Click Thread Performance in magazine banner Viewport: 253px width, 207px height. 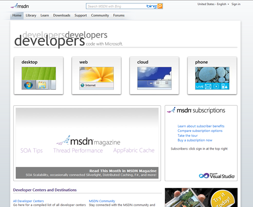point(78,151)
